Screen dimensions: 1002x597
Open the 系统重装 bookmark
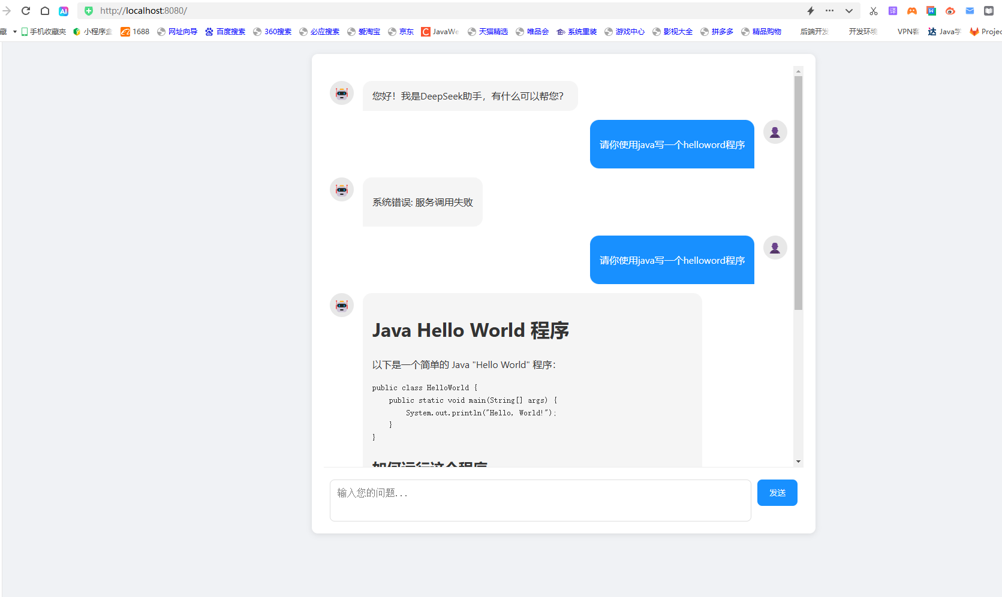(577, 32)
